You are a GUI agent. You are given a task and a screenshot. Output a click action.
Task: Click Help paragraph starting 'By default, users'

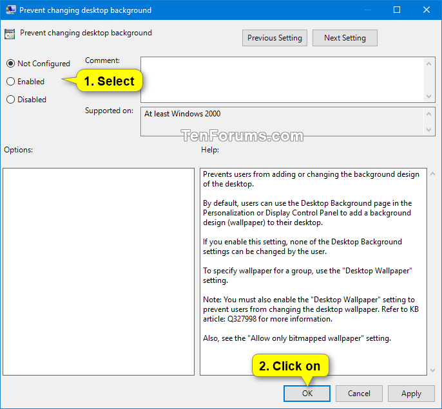coord(307,213)
